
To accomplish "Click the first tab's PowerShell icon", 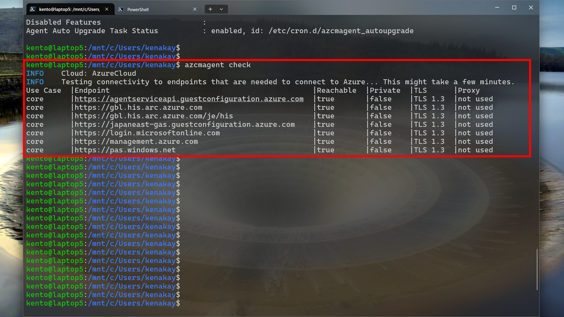I will tap(33, 9).
